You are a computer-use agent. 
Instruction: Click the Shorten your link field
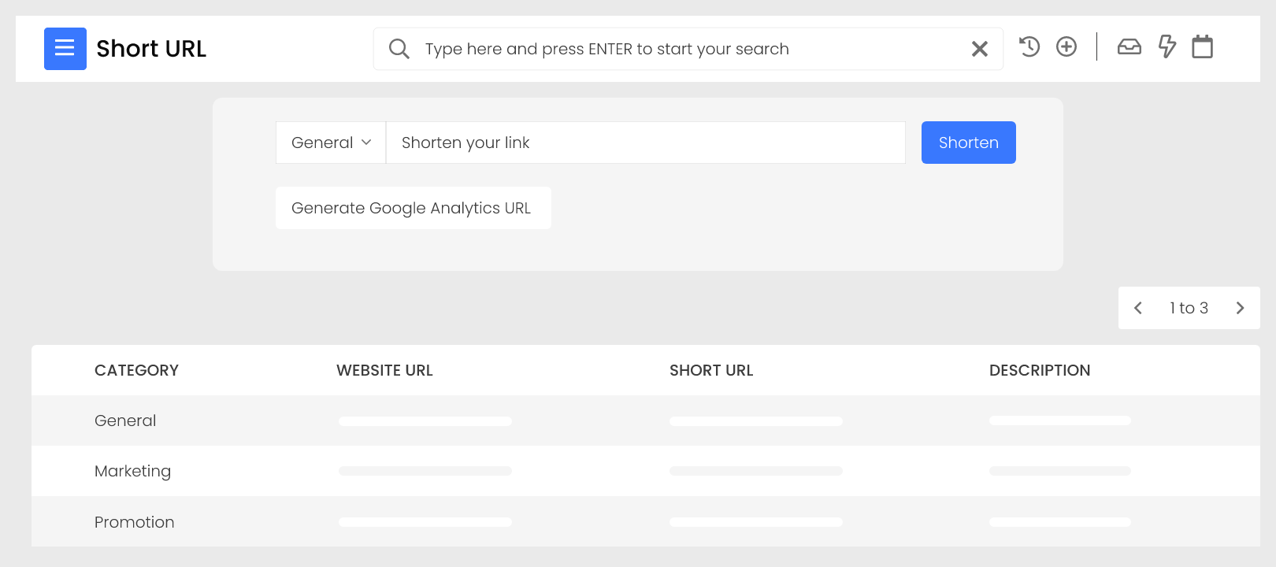(645, 143)
